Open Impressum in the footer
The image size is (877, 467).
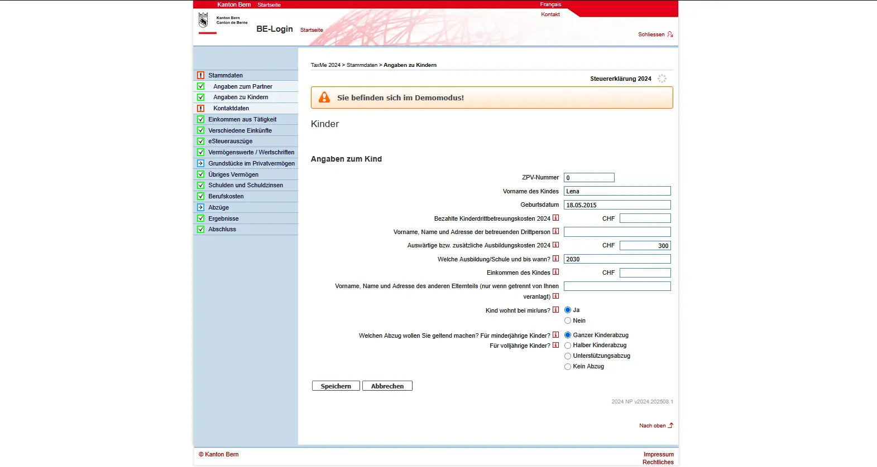click(x=659, y=454)
